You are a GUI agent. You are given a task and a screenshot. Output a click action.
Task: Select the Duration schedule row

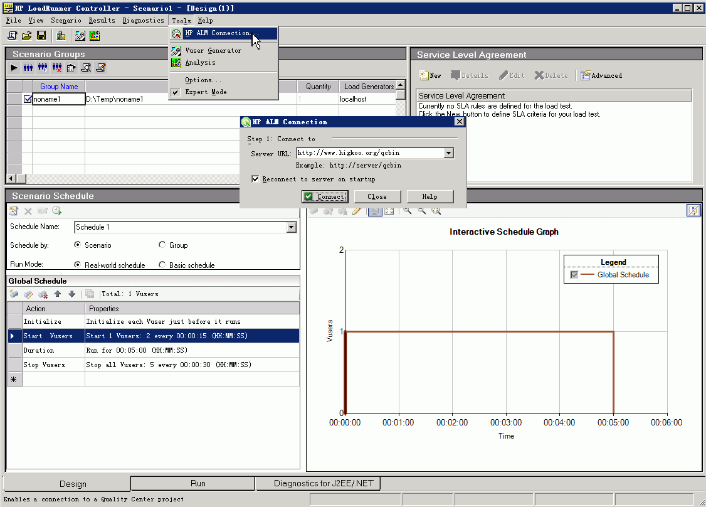tap(154, 350)
